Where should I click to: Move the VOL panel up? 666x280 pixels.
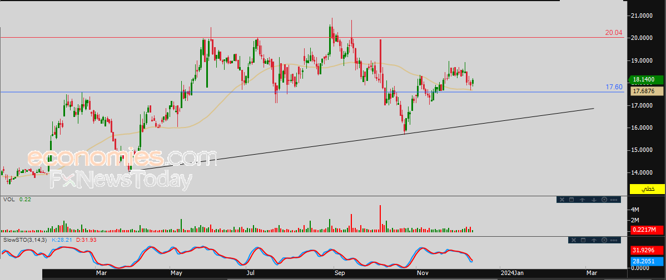pyautogui.click(x=583, y=200)
